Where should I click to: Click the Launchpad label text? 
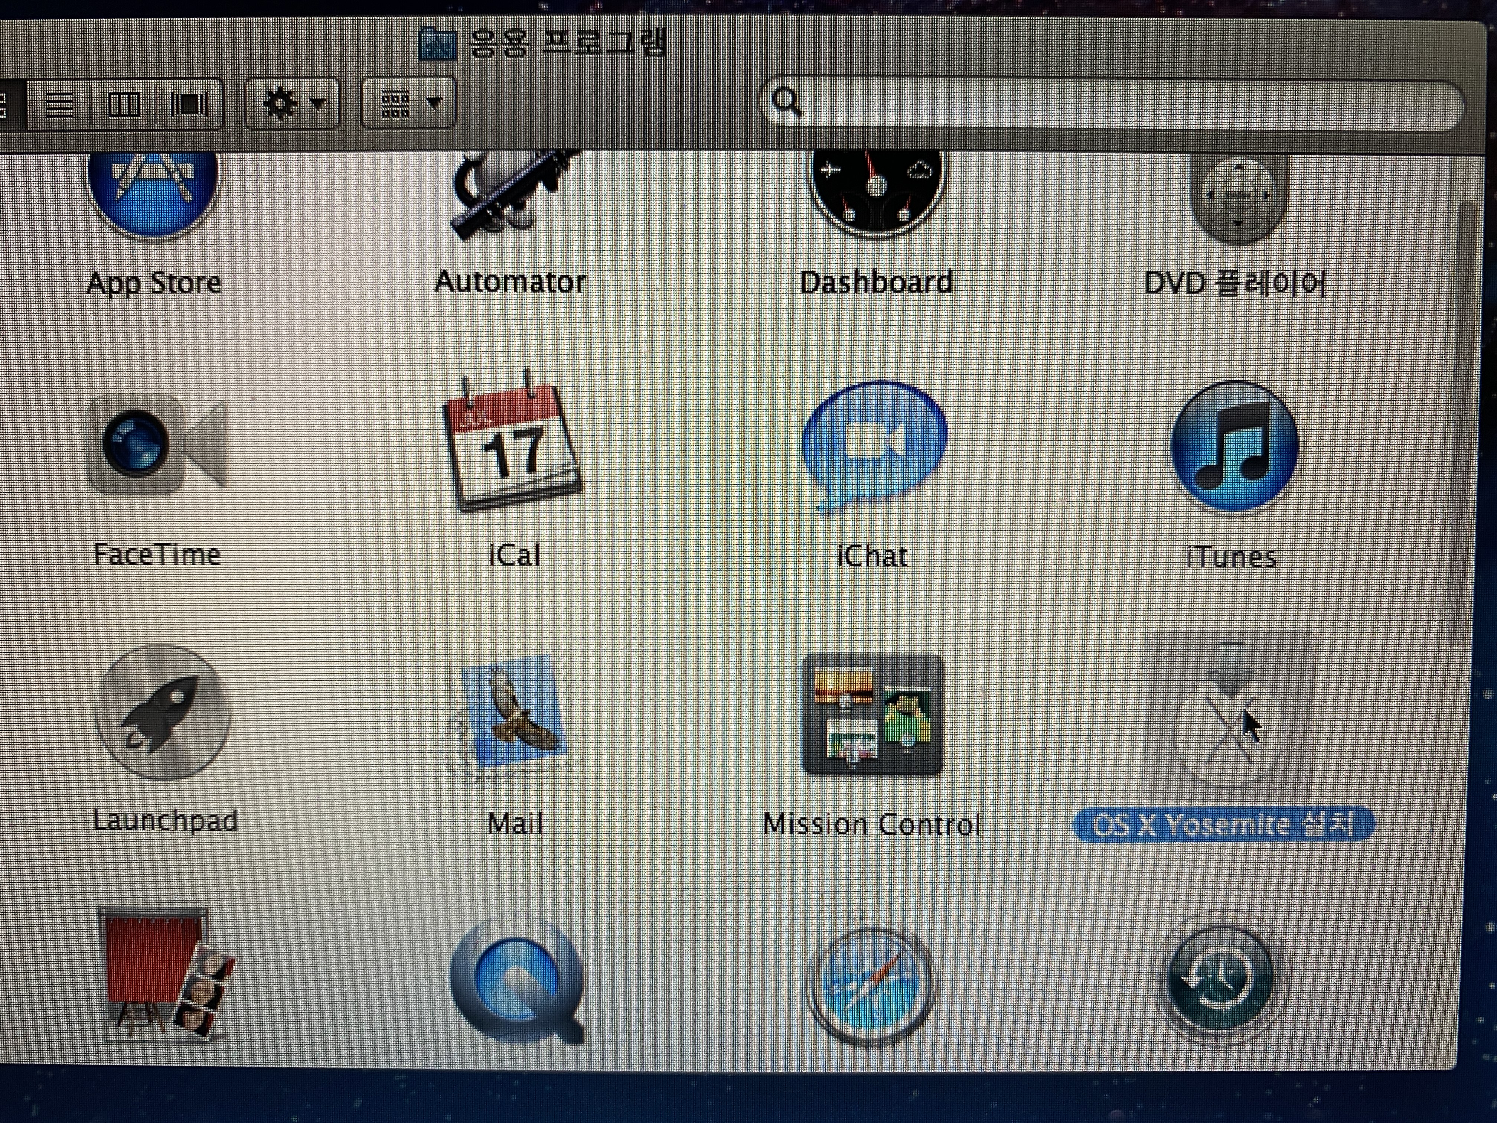click(x=165, y=820)
